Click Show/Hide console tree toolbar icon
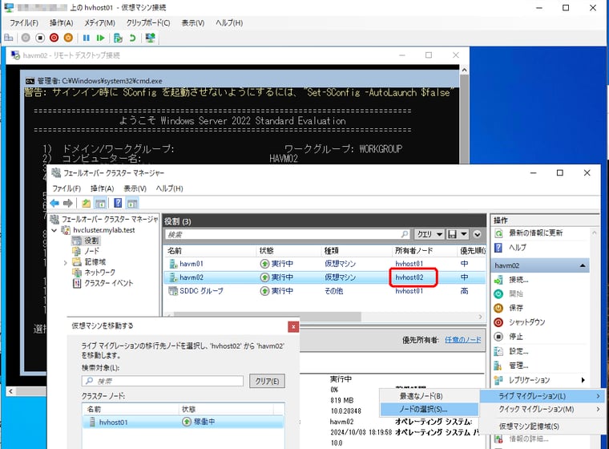 click(101, 203)
